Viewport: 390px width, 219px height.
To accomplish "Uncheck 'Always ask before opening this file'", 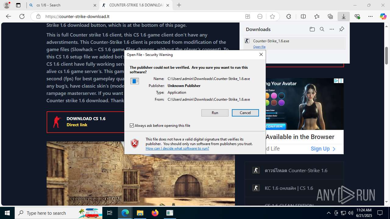I will point(132,126).
